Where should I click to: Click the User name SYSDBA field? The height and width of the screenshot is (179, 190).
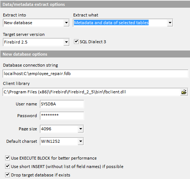[x=62, y=104]
